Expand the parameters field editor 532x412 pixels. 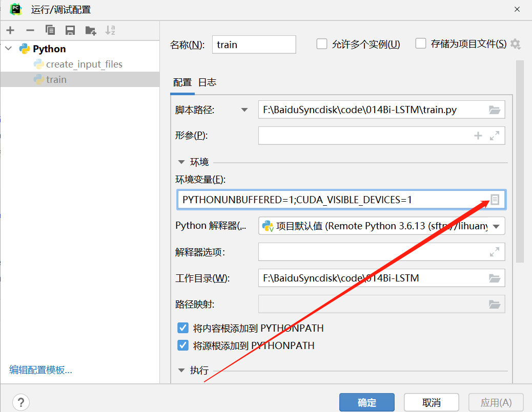coord(495,136)
